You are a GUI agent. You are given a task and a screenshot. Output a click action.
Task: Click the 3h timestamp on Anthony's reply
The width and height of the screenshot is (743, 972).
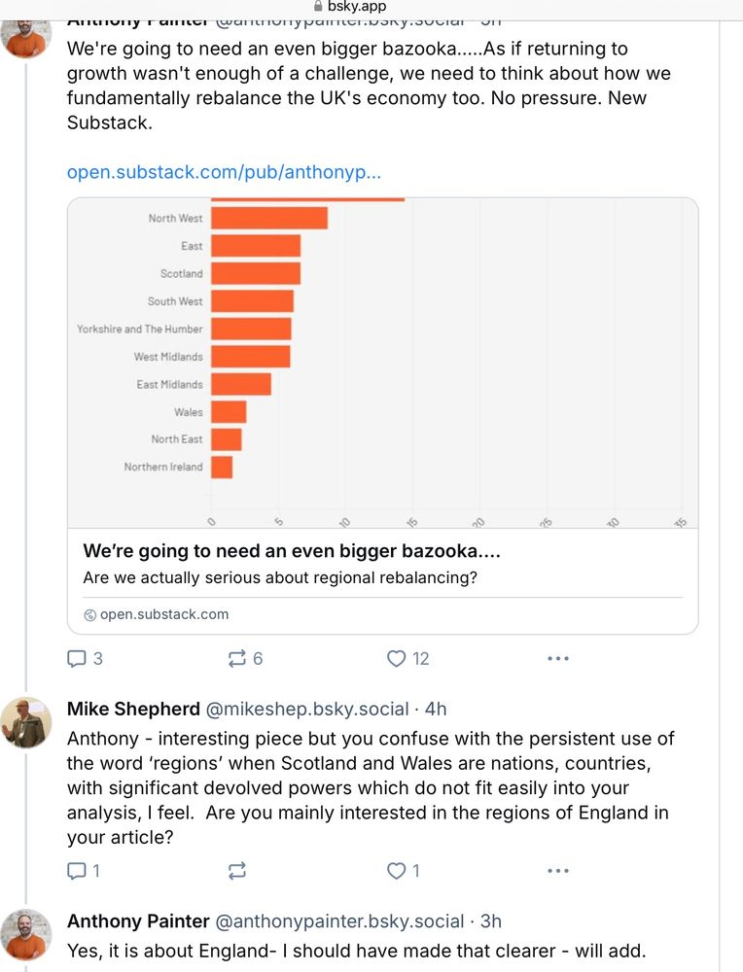click(x=490, y=921)
